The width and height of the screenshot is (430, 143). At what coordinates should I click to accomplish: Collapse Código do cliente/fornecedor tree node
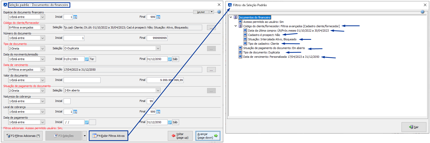pyautogui.click(x=236, y=26)
